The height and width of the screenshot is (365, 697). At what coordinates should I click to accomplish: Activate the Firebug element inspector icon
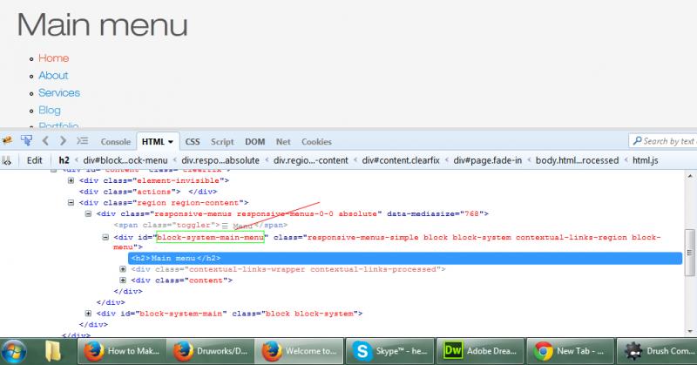[x=26, y=141]
